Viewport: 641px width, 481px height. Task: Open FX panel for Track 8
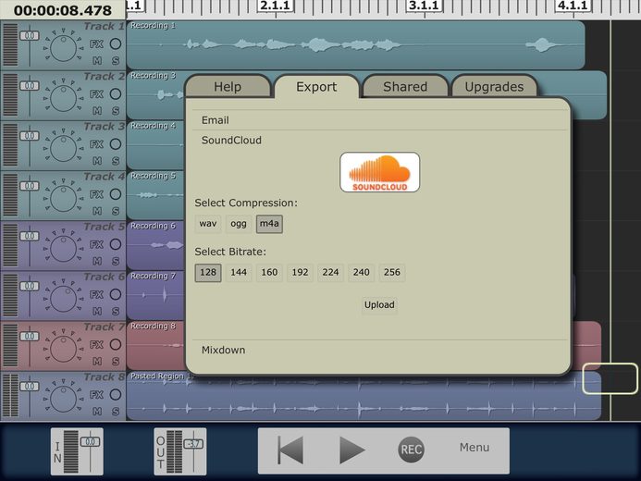pos(96,395)
